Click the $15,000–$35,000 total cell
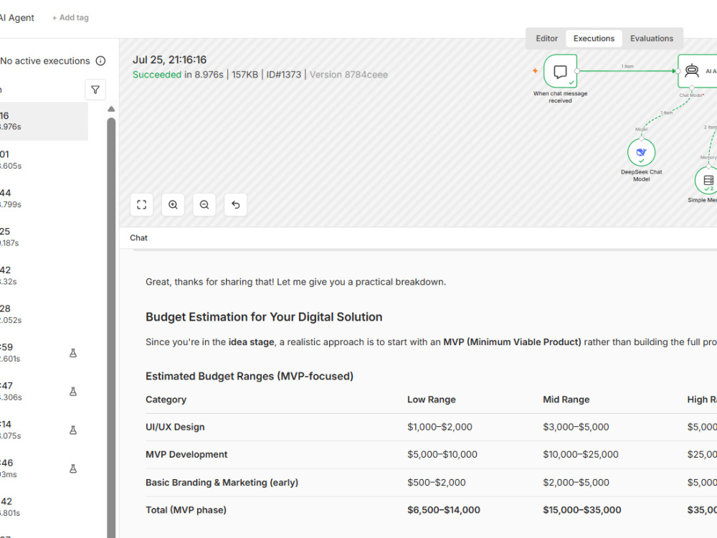 pyautogui.click(x=582, y=509)
